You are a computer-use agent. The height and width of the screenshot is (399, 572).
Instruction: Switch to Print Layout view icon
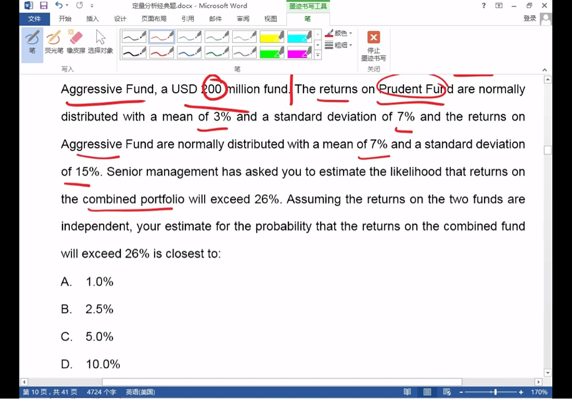427,392
